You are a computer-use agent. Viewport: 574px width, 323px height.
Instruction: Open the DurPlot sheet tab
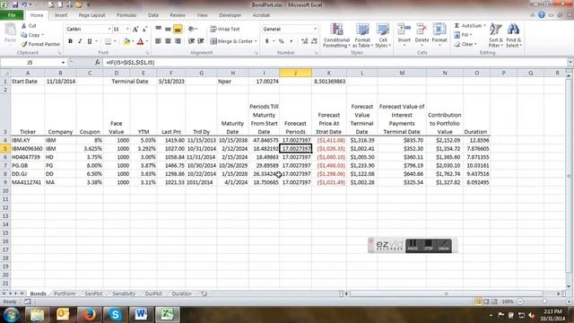tap(153, 293)
